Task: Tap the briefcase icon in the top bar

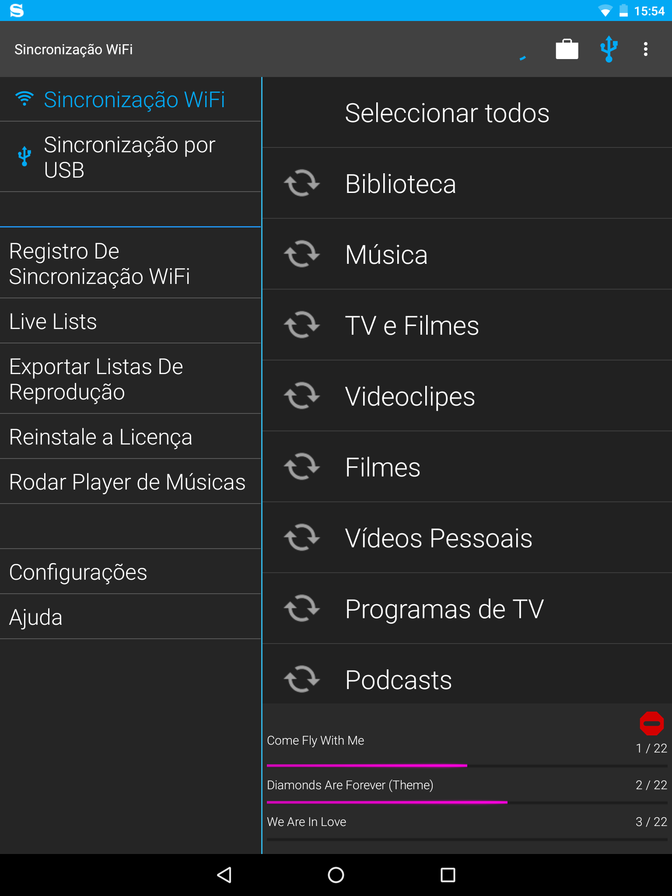Action: (567, 49)
